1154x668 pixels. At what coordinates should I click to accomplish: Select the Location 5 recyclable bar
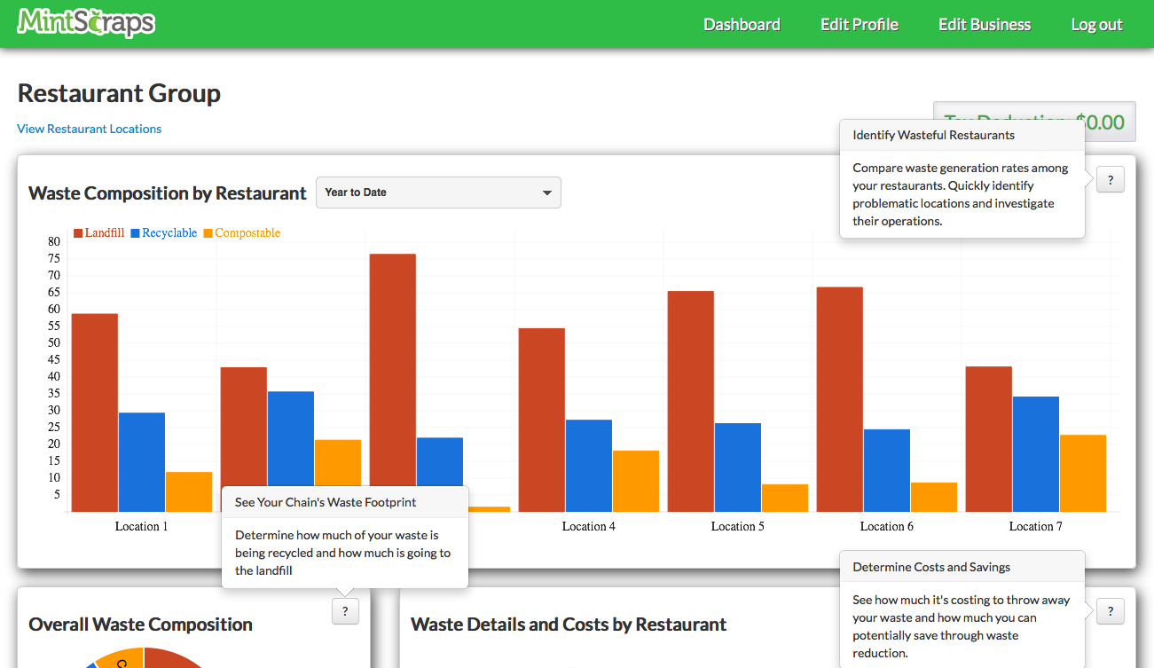click(x=738, y=468)
